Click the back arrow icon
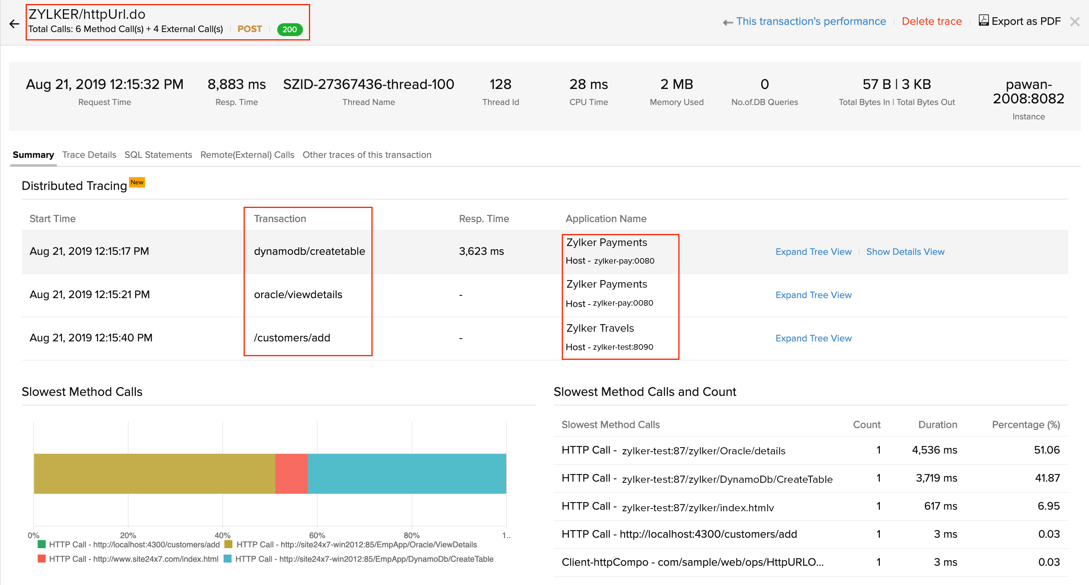The width and height of the screenshot is (1089, 585). tap(14, 24)
